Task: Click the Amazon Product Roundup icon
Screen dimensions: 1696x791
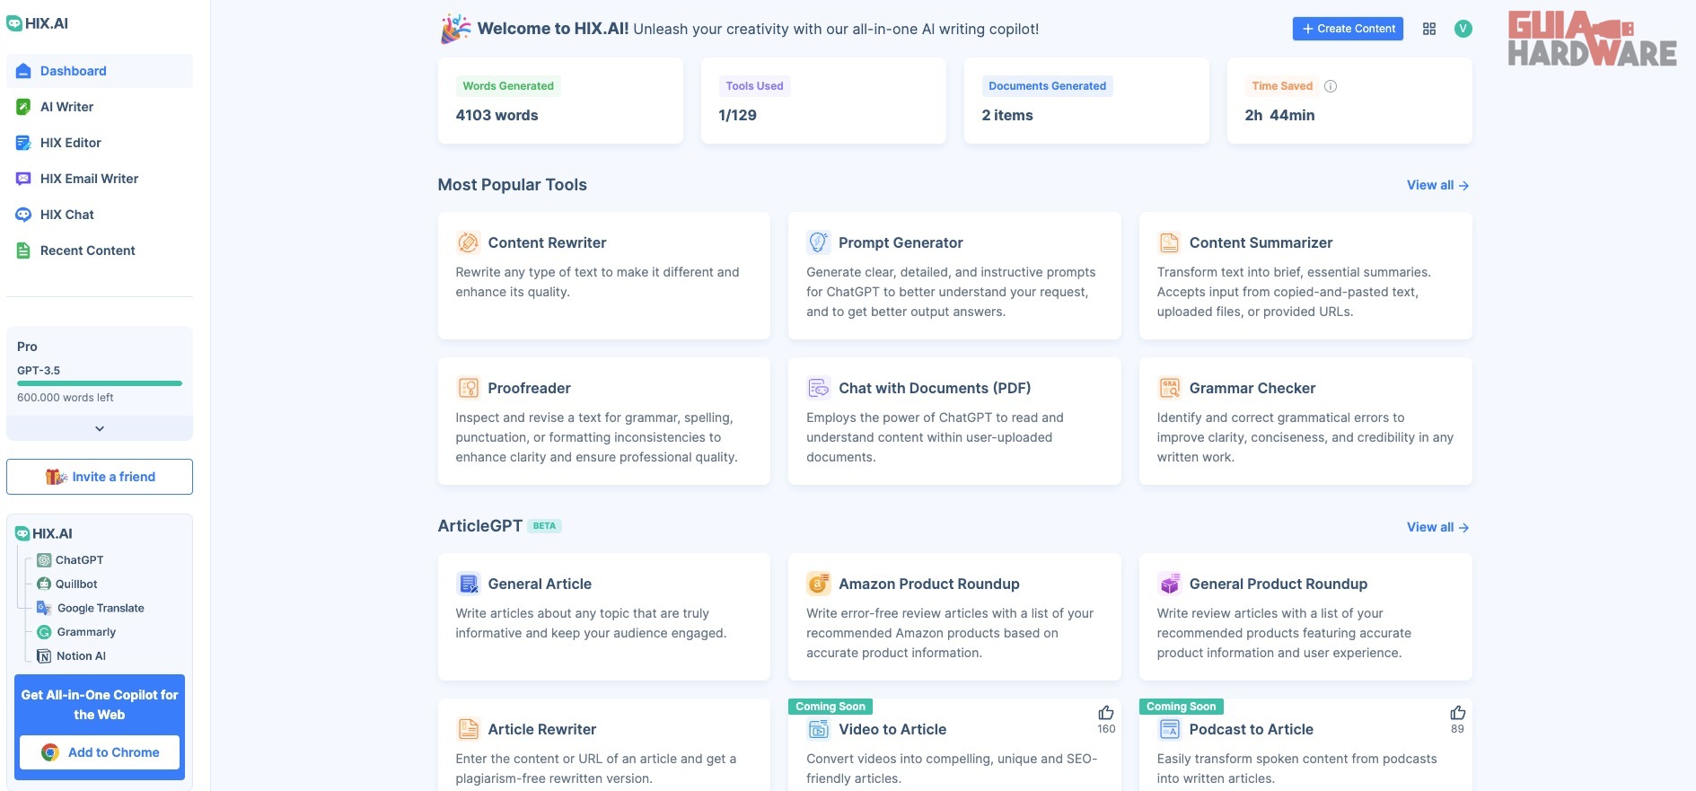Action: pyautogui.click(x=818, y=584)
